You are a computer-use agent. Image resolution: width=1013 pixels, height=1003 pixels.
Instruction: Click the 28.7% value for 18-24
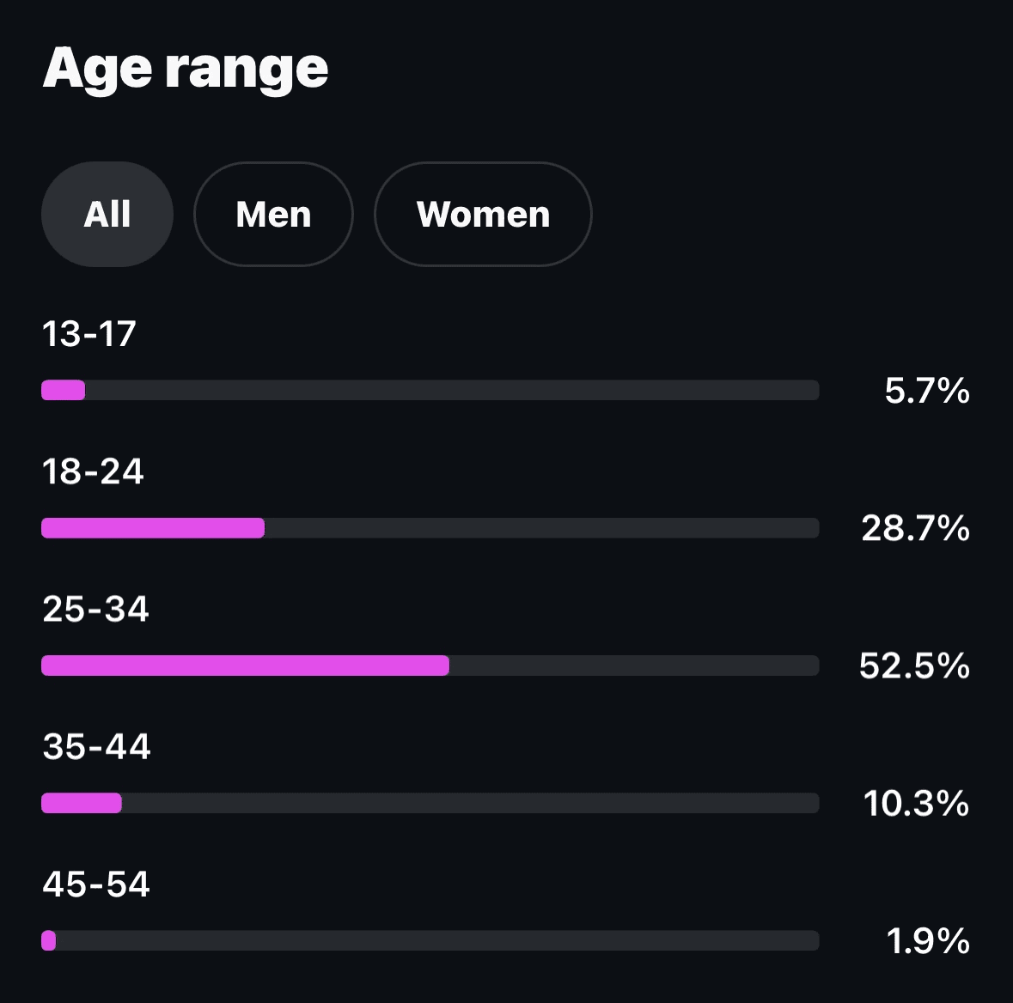[914, 529]
